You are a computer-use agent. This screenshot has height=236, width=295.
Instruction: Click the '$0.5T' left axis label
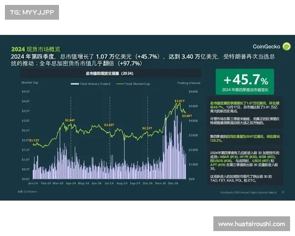pos(26,169)
